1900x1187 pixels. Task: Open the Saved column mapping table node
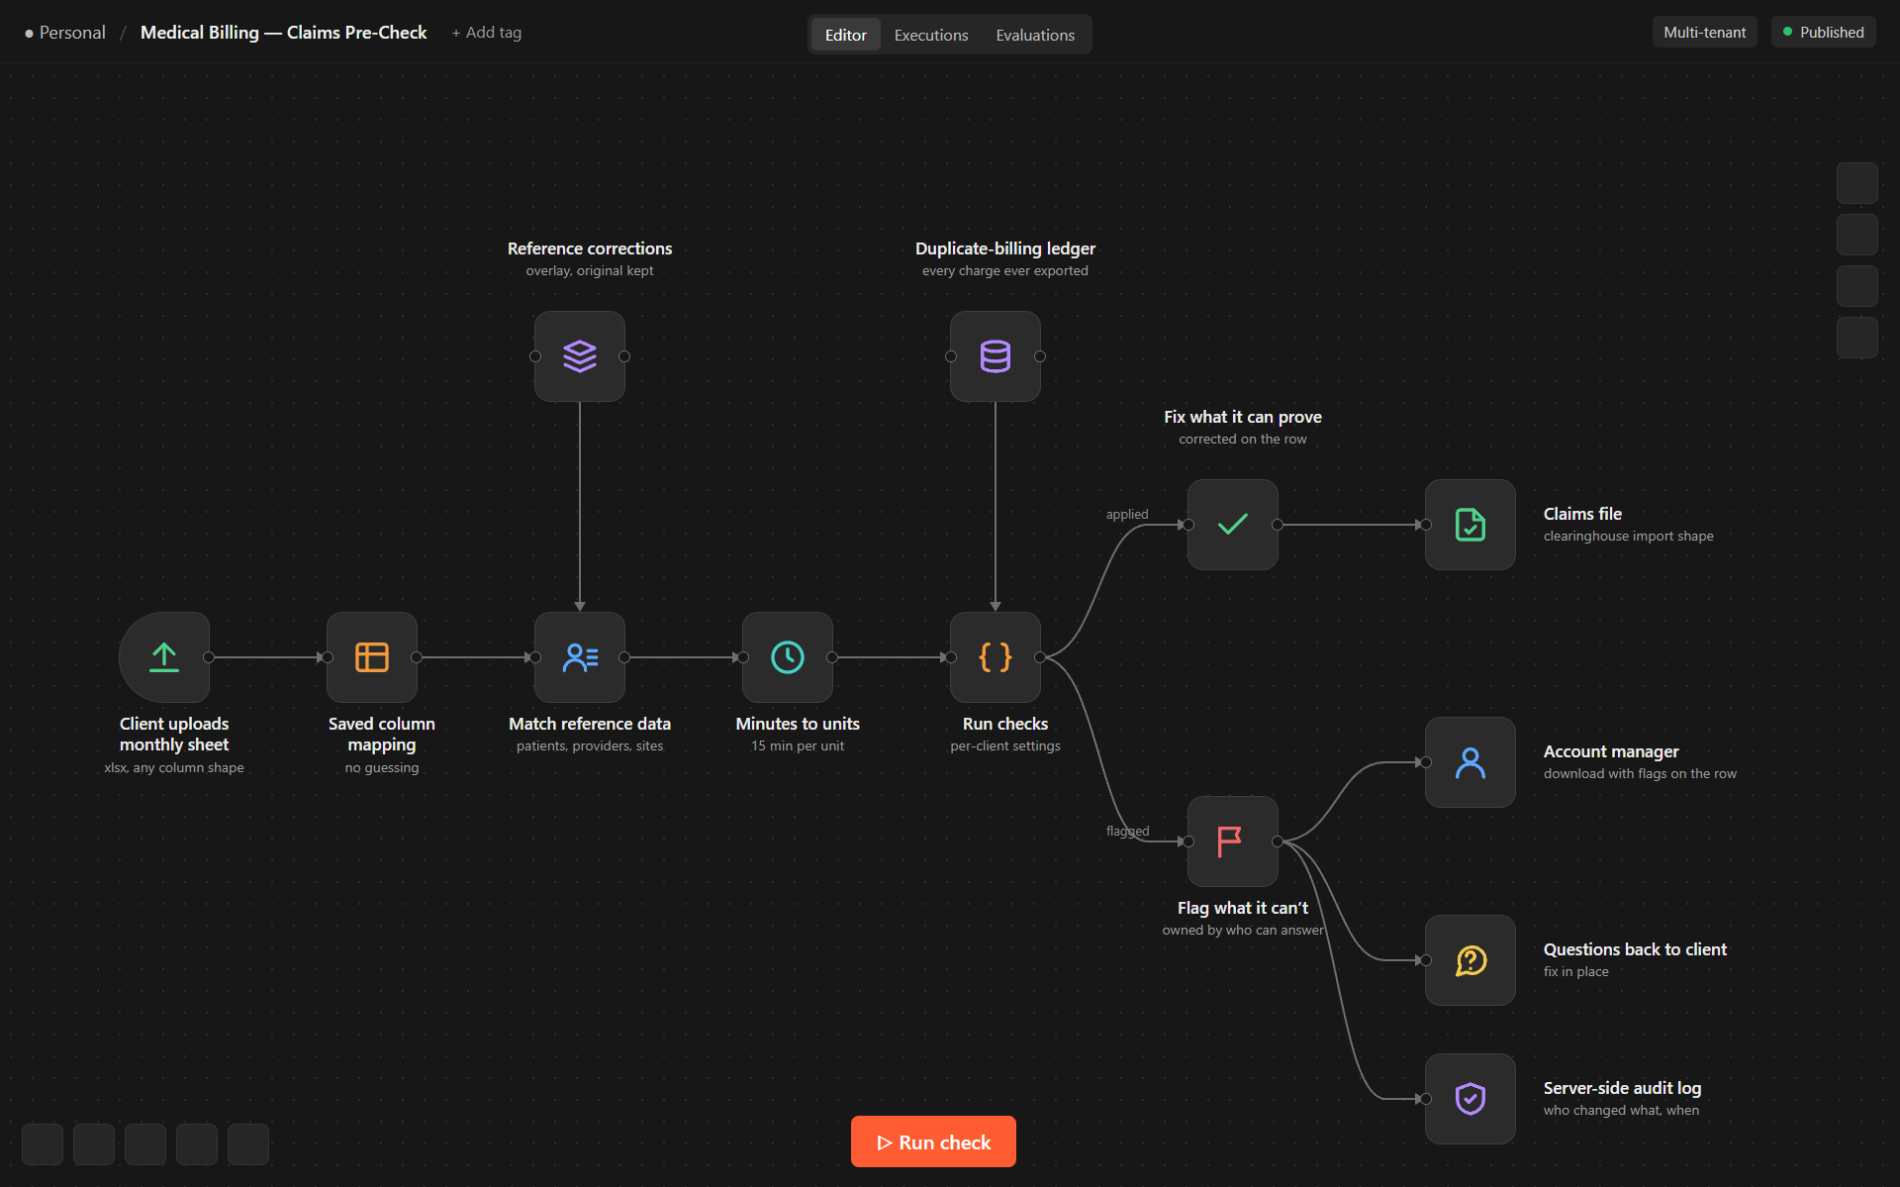coord(372,657)
